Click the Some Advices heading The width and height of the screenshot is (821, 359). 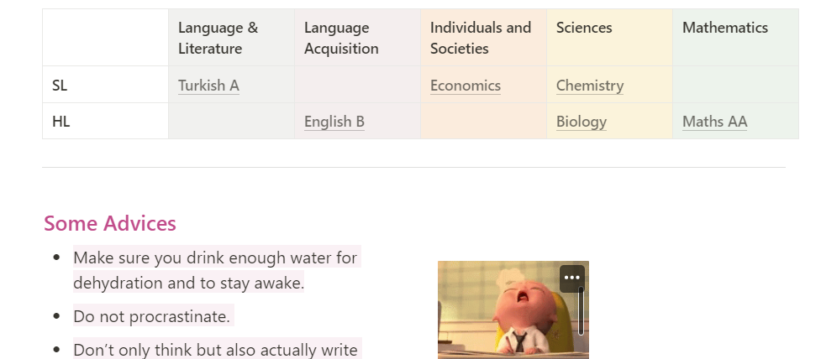click(x=110, y=224)
